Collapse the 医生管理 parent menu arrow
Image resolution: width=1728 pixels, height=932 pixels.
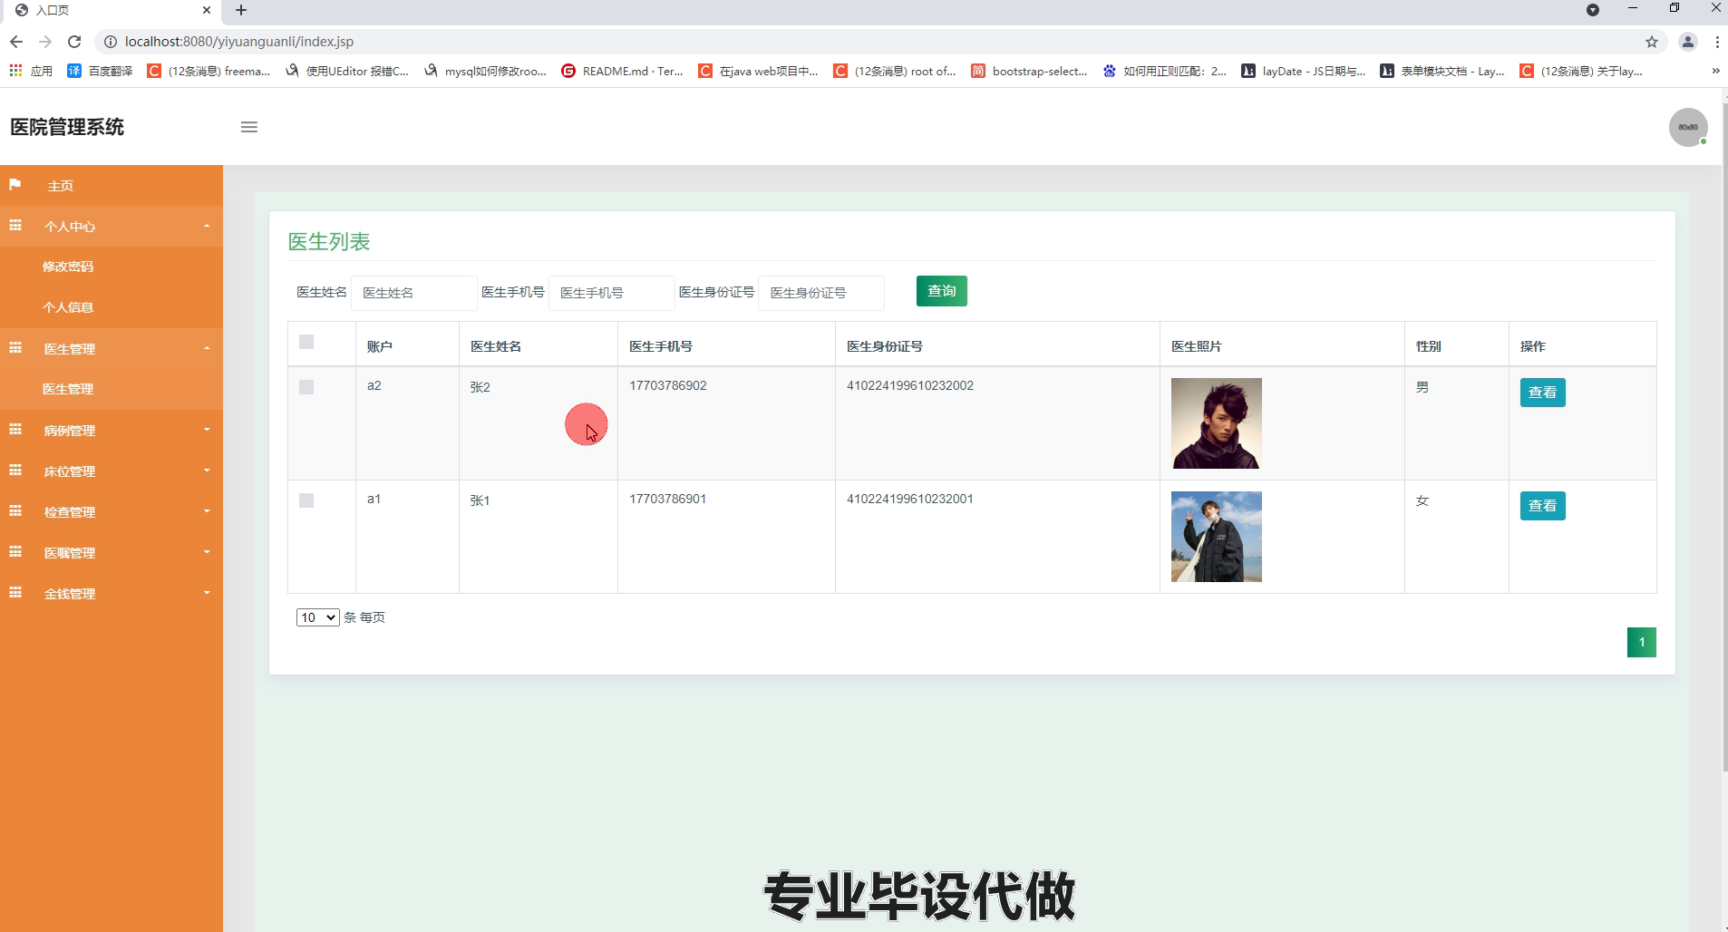click(207, 348)
